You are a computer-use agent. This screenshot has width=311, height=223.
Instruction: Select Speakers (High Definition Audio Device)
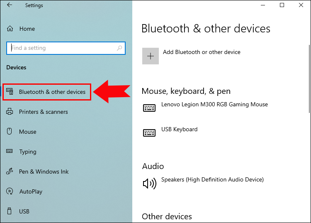(212, 180)
